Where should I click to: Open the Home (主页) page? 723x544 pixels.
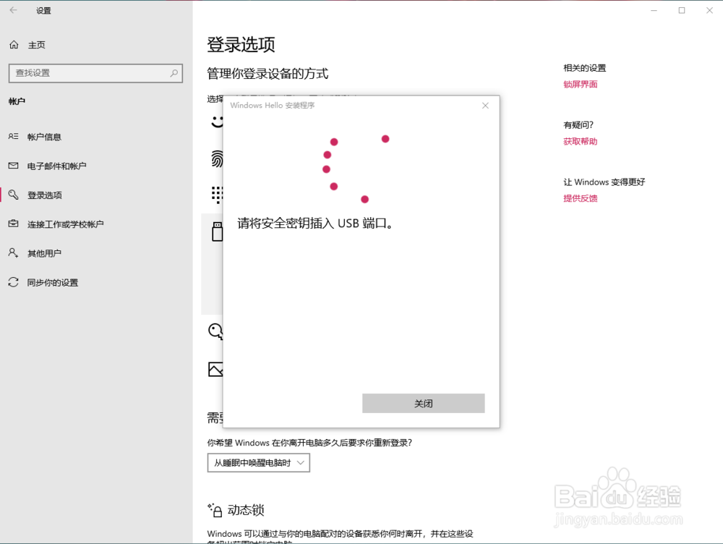coord(36,45)
